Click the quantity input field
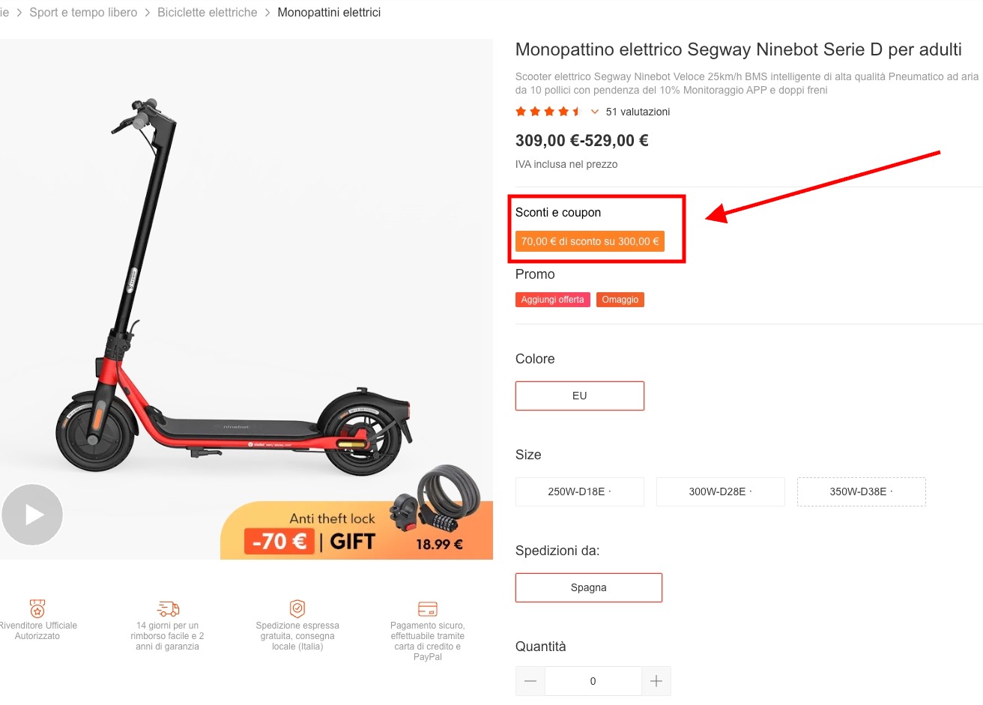 (x=593, y=681)
